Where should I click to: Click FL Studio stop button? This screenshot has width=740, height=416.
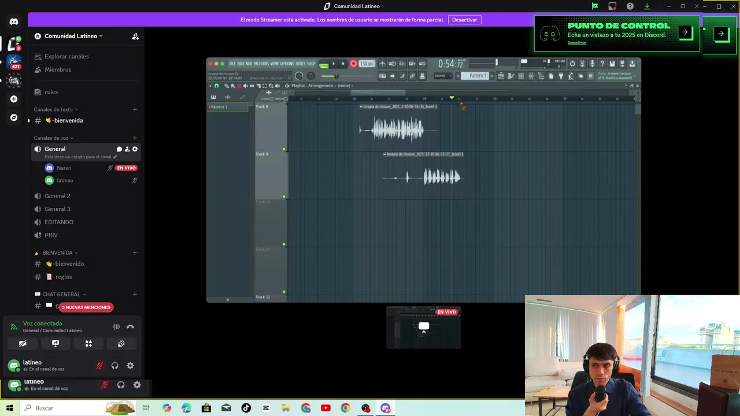coord(343,64)
